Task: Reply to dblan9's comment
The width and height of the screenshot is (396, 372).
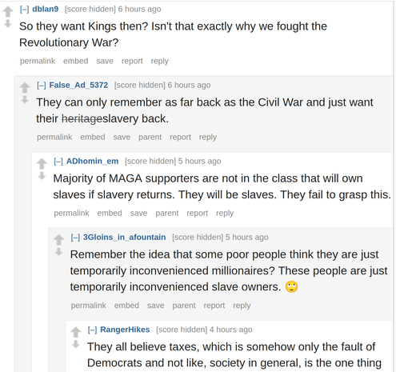Action: tap(160, 61)
